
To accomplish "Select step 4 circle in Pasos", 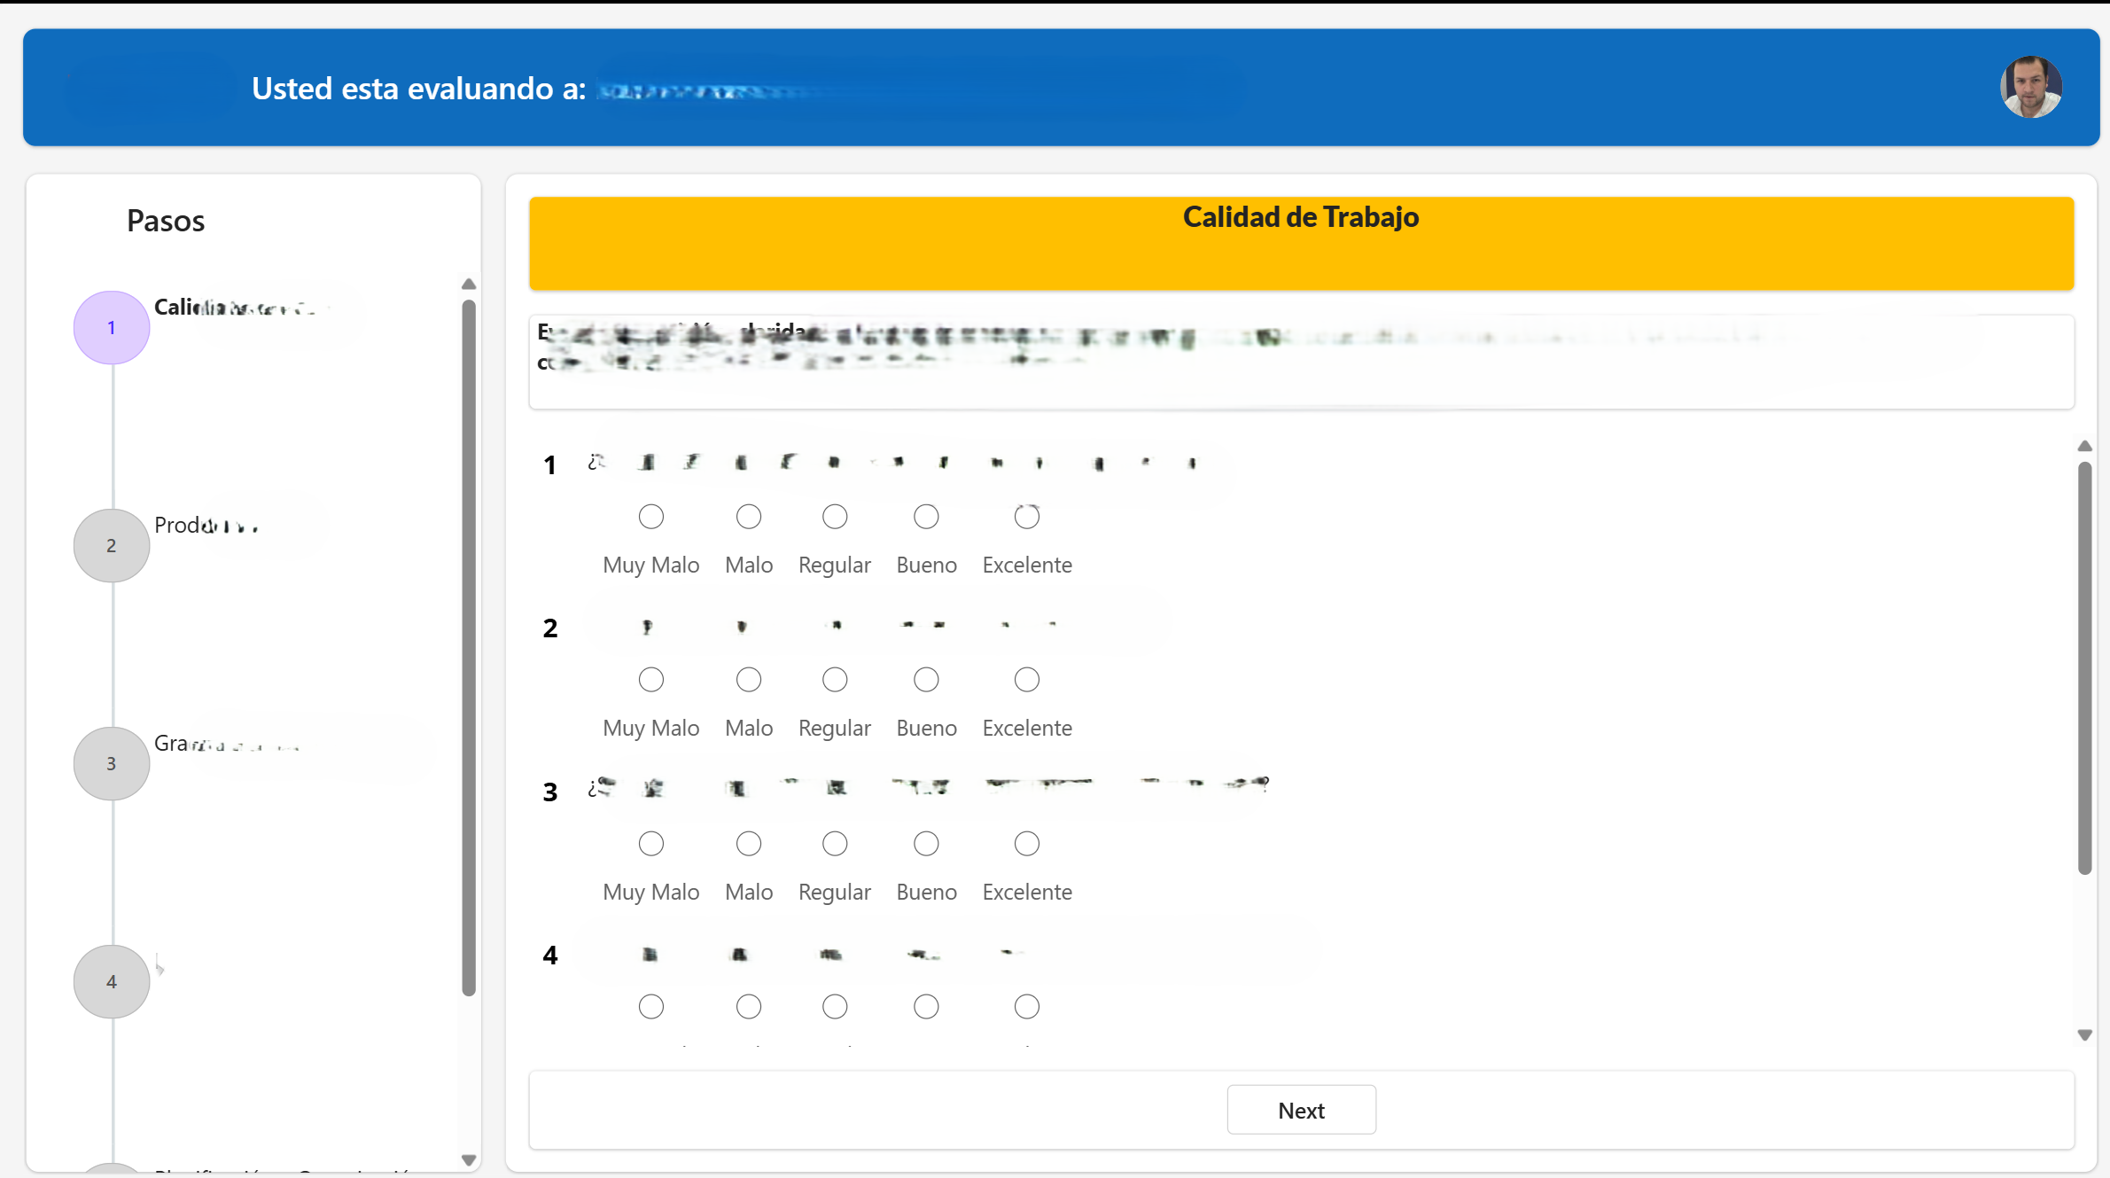I will [112, 981].
